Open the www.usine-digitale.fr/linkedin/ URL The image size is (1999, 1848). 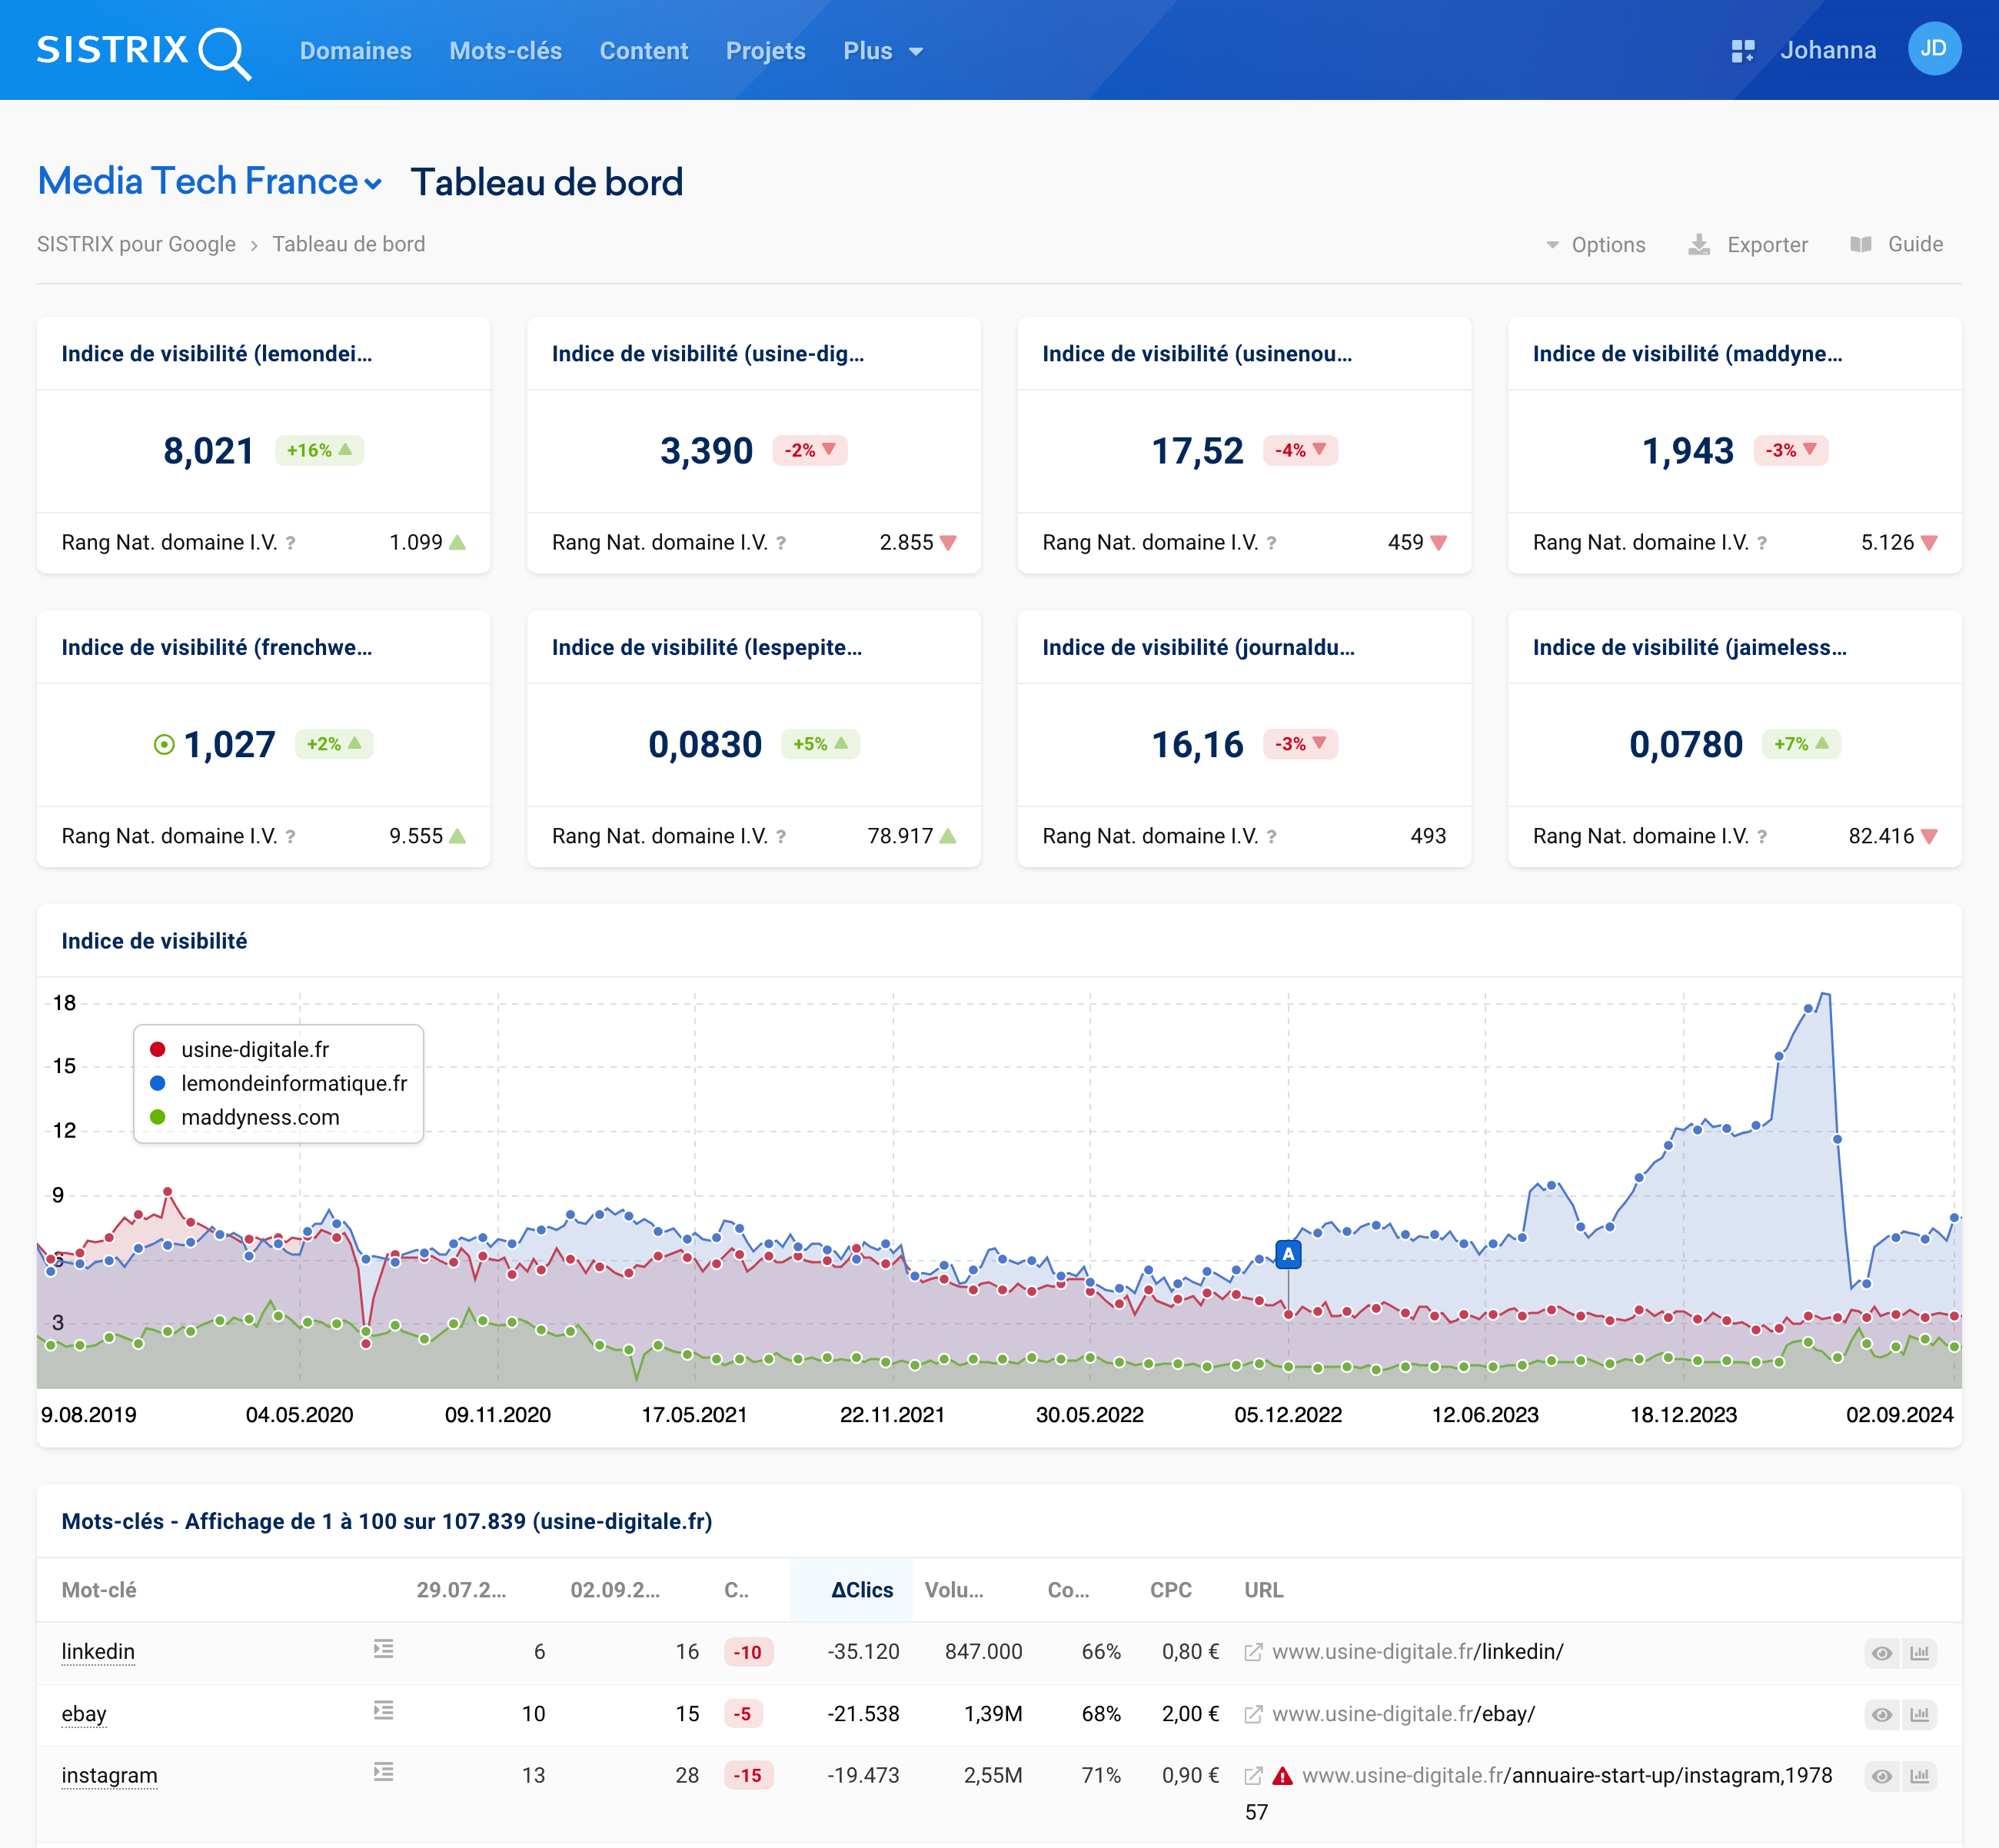pyautogui.click(x=1417, y=1652)
